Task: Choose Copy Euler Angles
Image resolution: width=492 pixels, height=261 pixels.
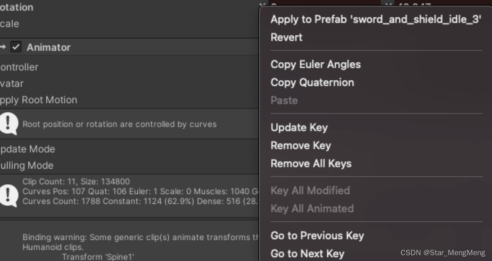Action: click(x=316, y=64)
